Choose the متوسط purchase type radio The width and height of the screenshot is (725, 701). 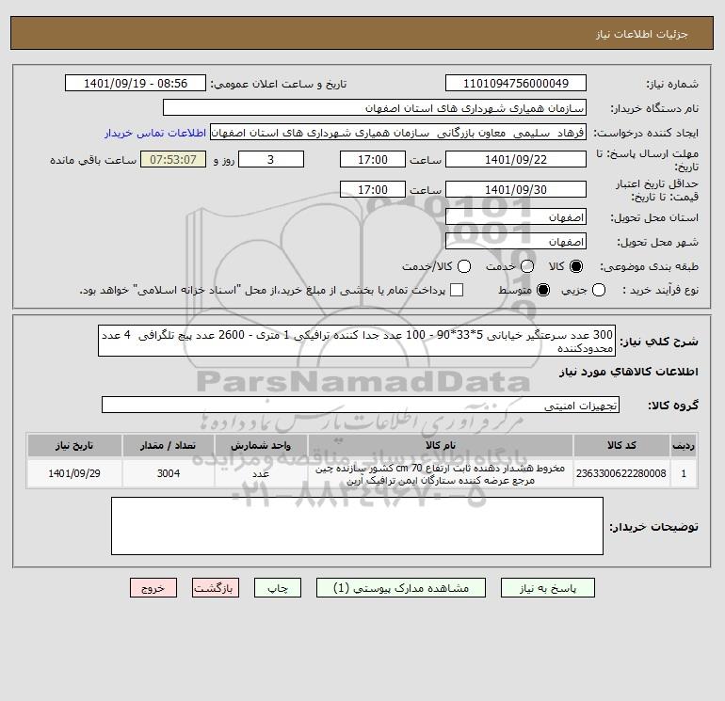(543, 290)
